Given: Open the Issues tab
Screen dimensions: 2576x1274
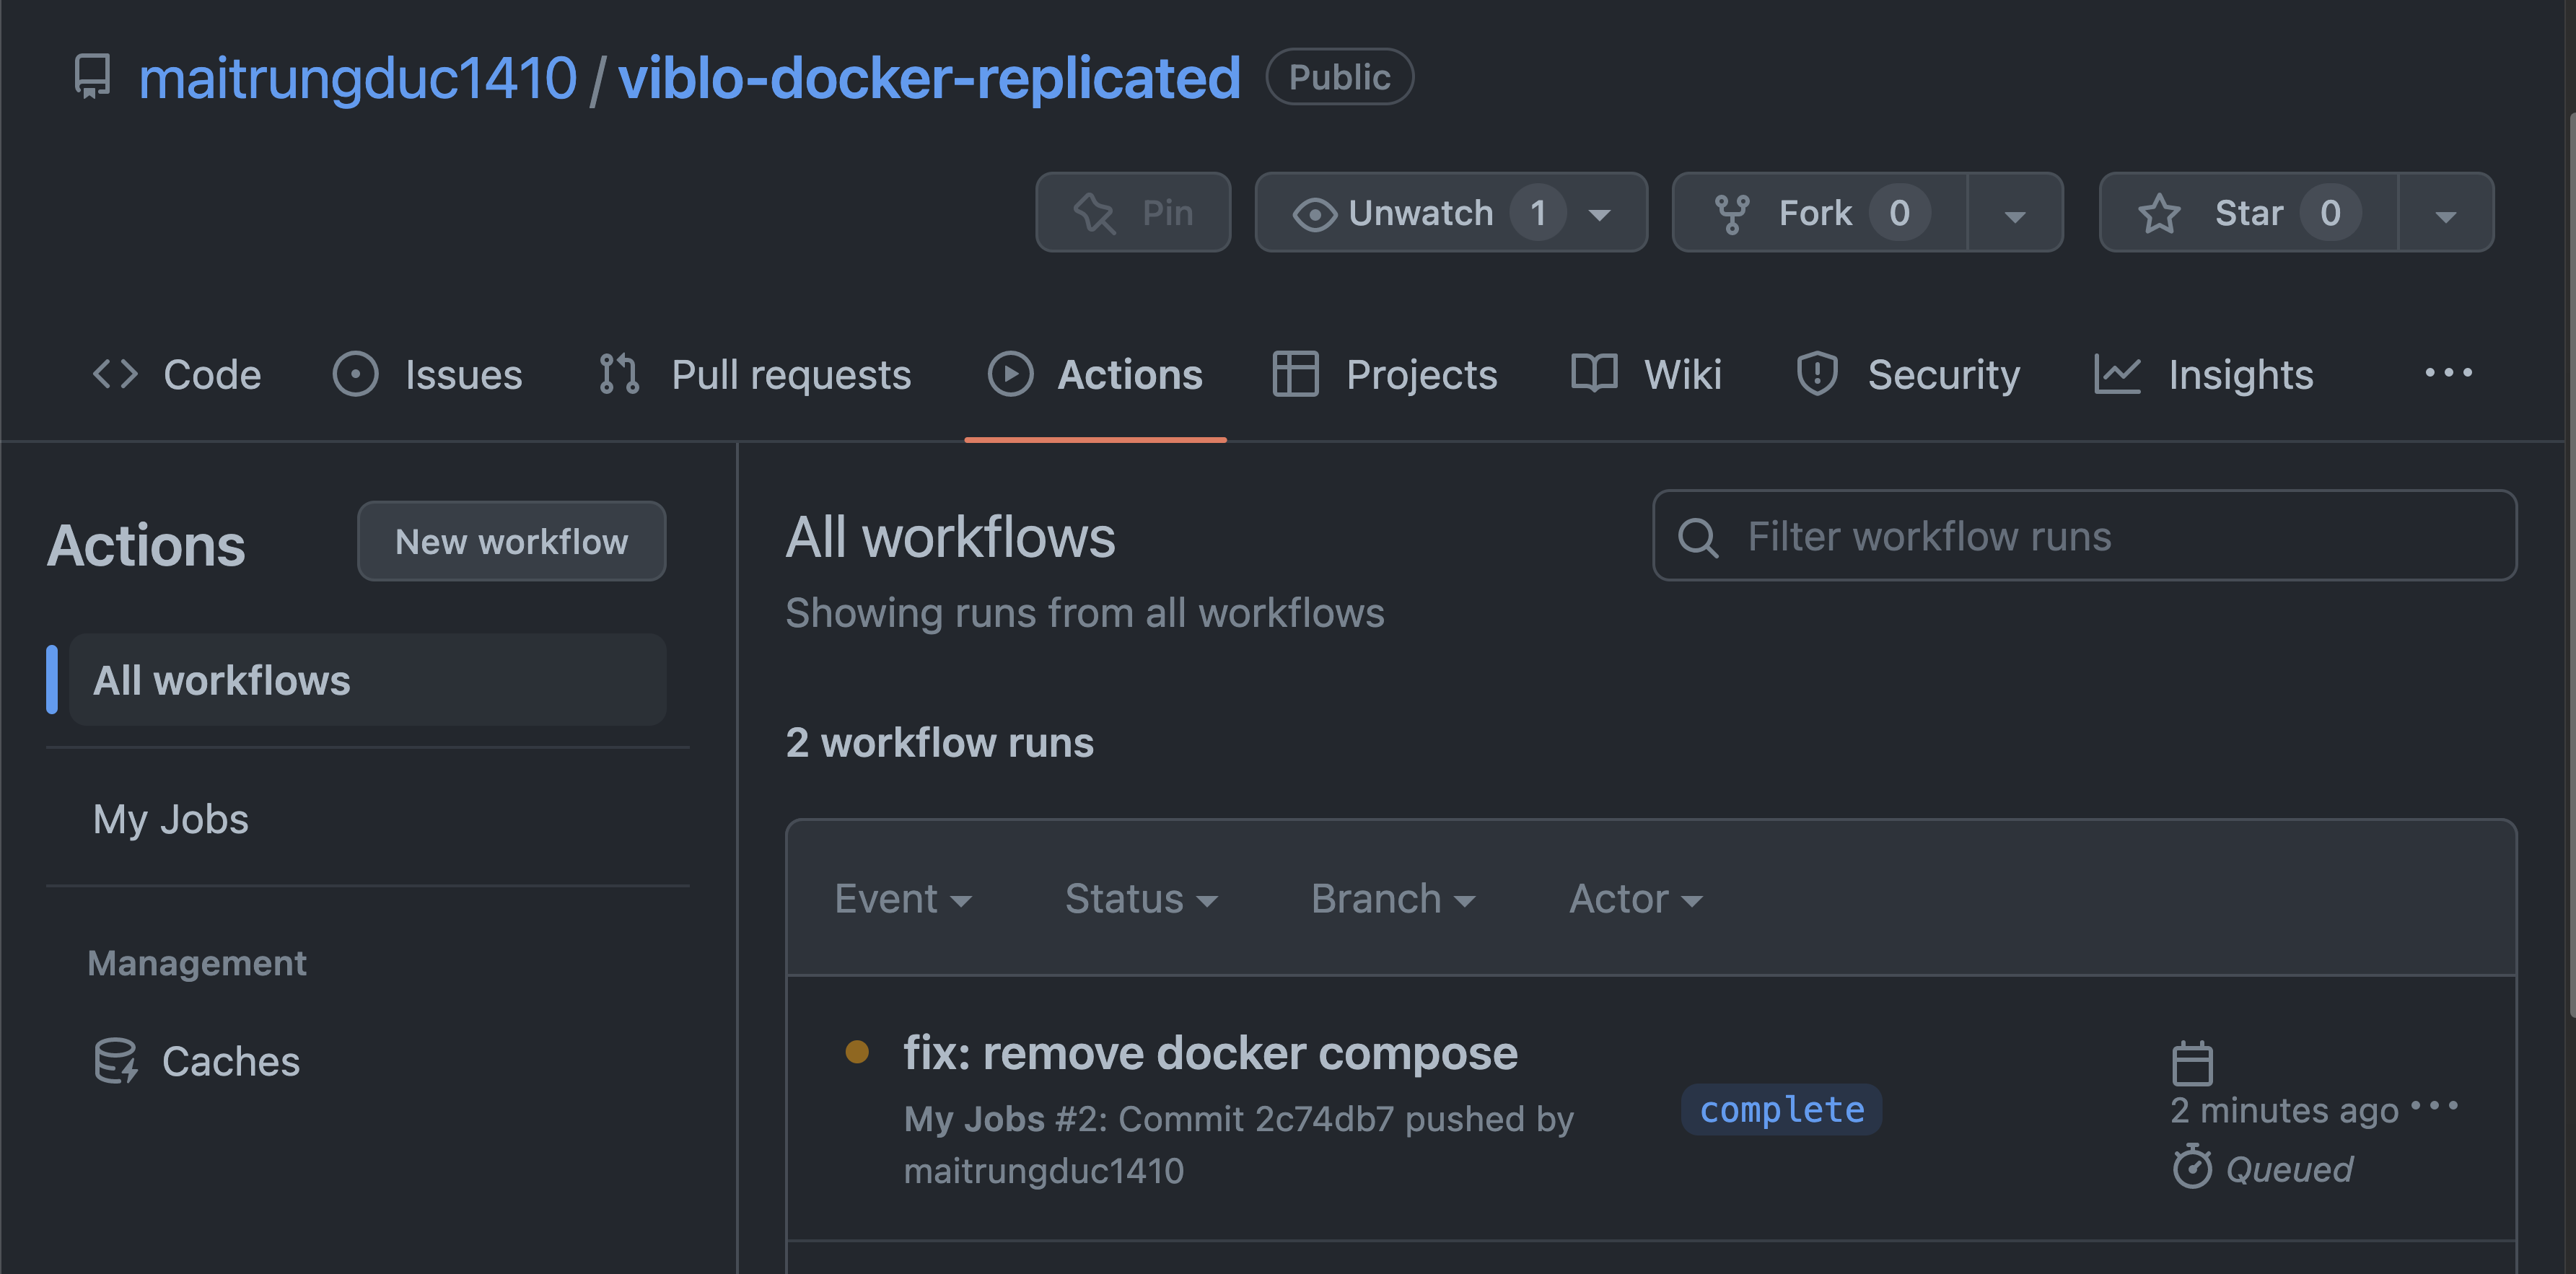Looking at the screenshot, I should [427, 374].
